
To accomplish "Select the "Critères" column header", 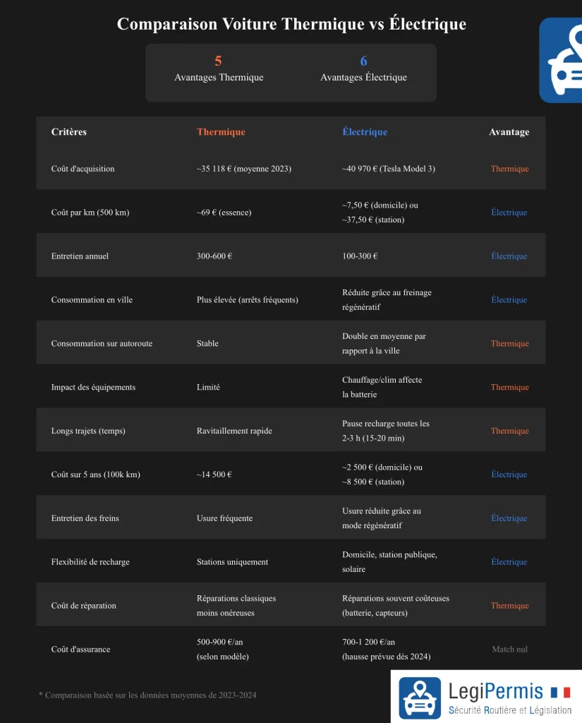I will point(69,132).
